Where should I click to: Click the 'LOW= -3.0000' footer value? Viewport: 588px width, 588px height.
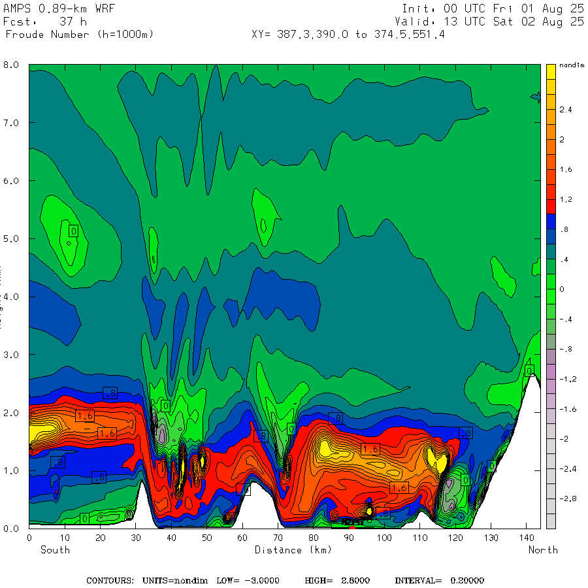[x=248, y=581]
